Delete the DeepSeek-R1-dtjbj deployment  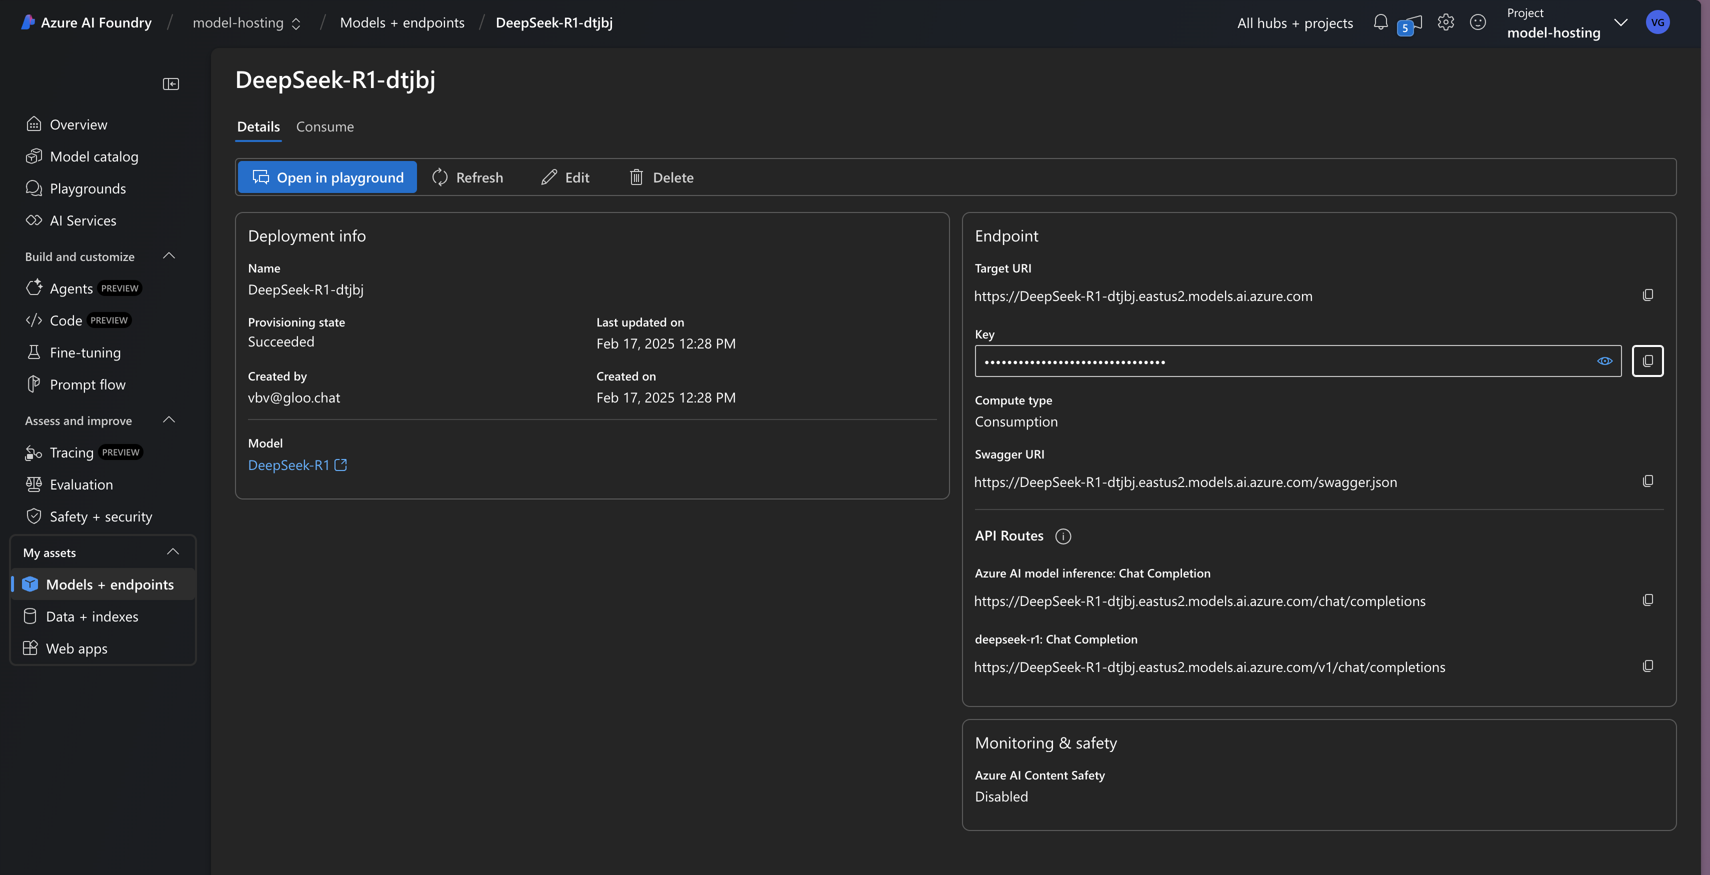click(660, 177)
